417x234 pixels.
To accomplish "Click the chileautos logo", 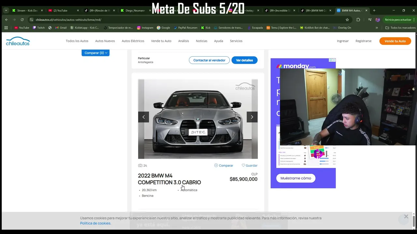I will pyautogui.click(x=18, y=41).
